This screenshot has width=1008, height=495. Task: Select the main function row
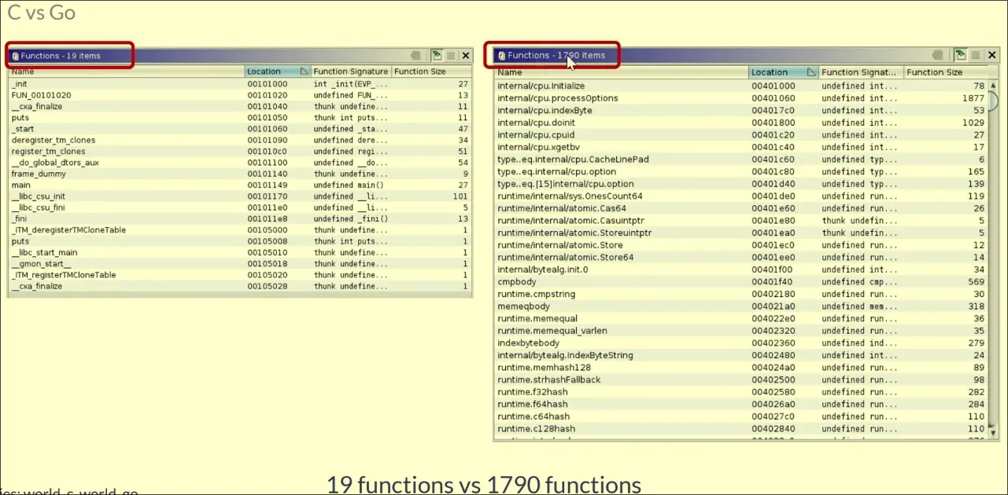pos(21,185)
